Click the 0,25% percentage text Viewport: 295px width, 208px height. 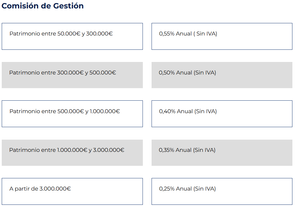[x=167, y=189]
